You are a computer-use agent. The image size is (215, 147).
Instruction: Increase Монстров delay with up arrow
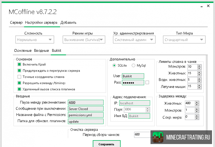pyautogui.click(x=197, y=109)
